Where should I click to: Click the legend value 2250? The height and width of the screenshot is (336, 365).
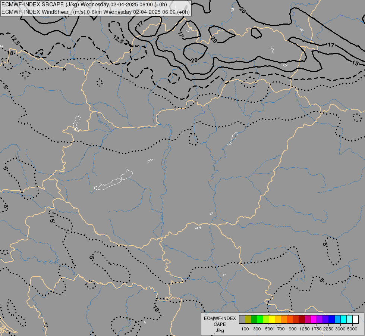click(328, 329)
